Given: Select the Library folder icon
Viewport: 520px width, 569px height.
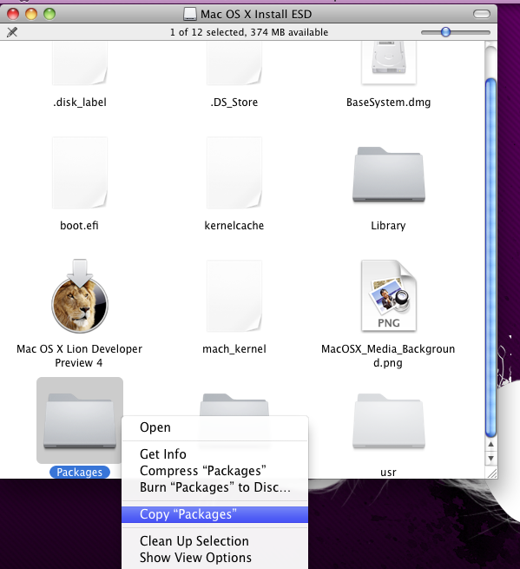Looking at the screenshot, I should tap(388, 175).
